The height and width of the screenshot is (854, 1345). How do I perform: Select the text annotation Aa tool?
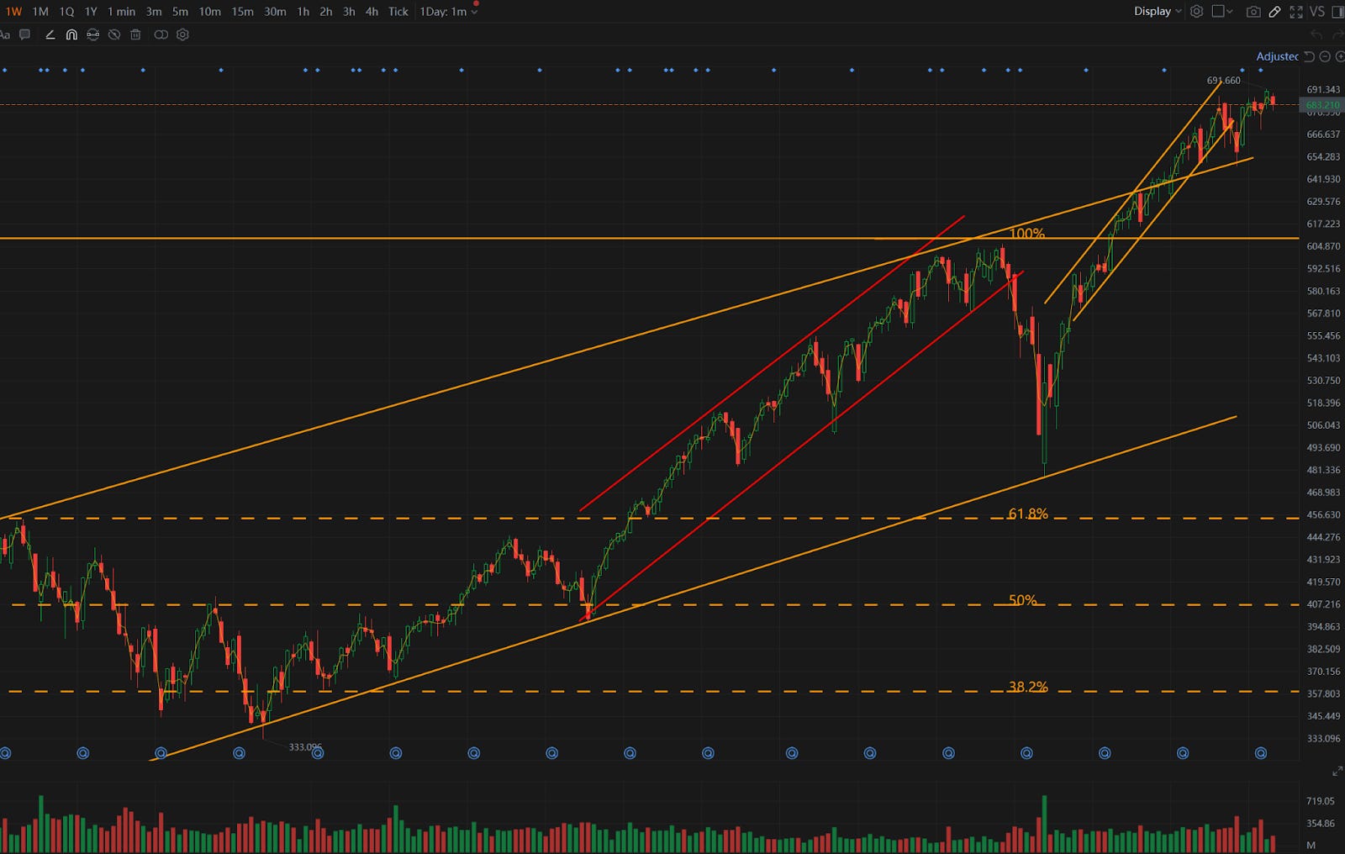point(5,35)
